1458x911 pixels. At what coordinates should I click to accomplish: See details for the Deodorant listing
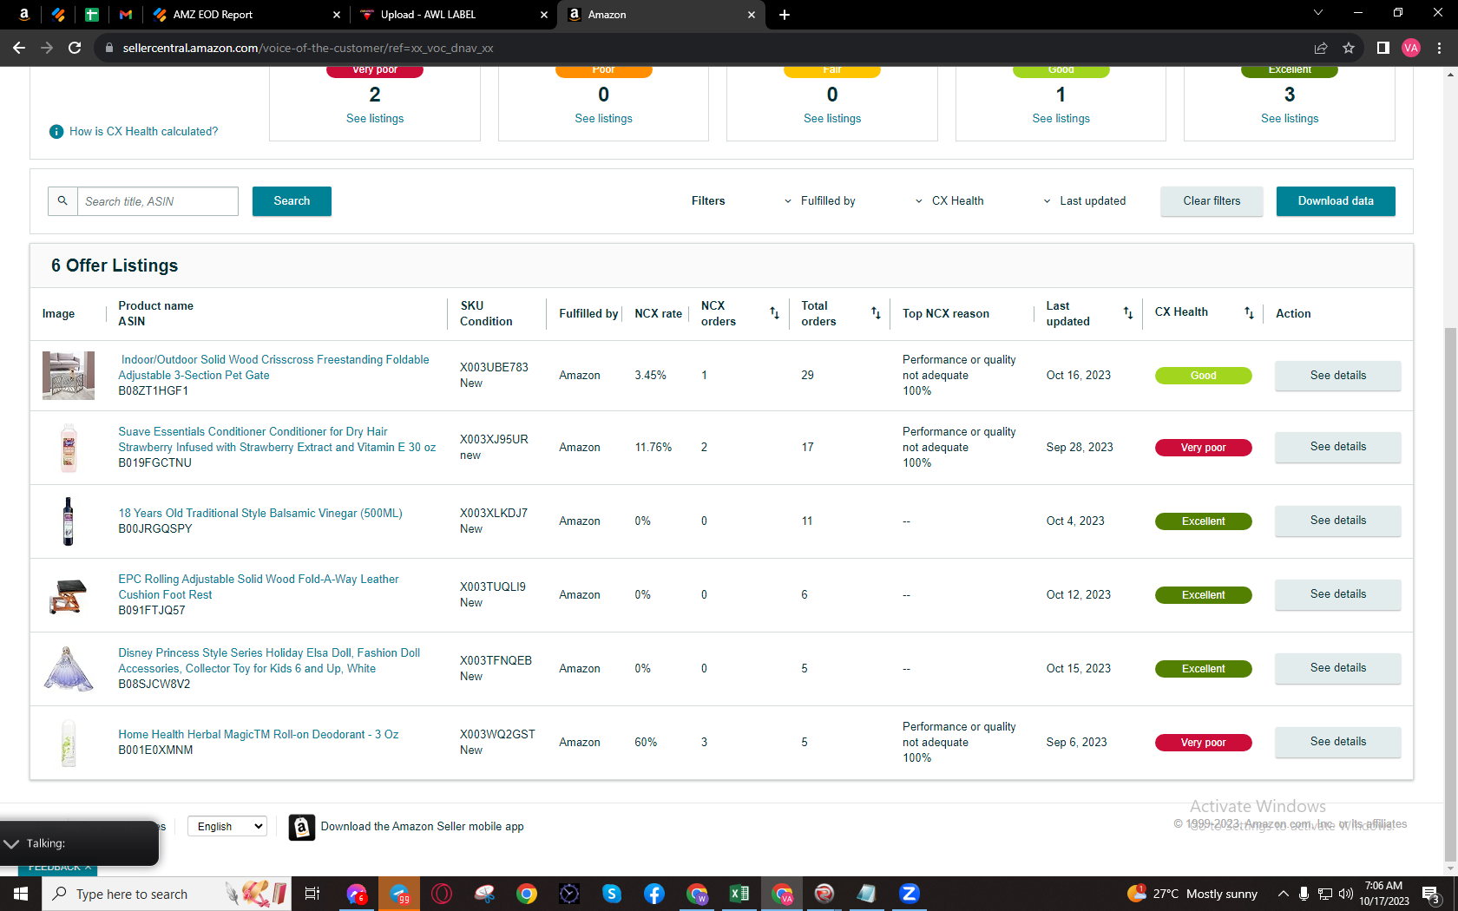pos(1338,742)
